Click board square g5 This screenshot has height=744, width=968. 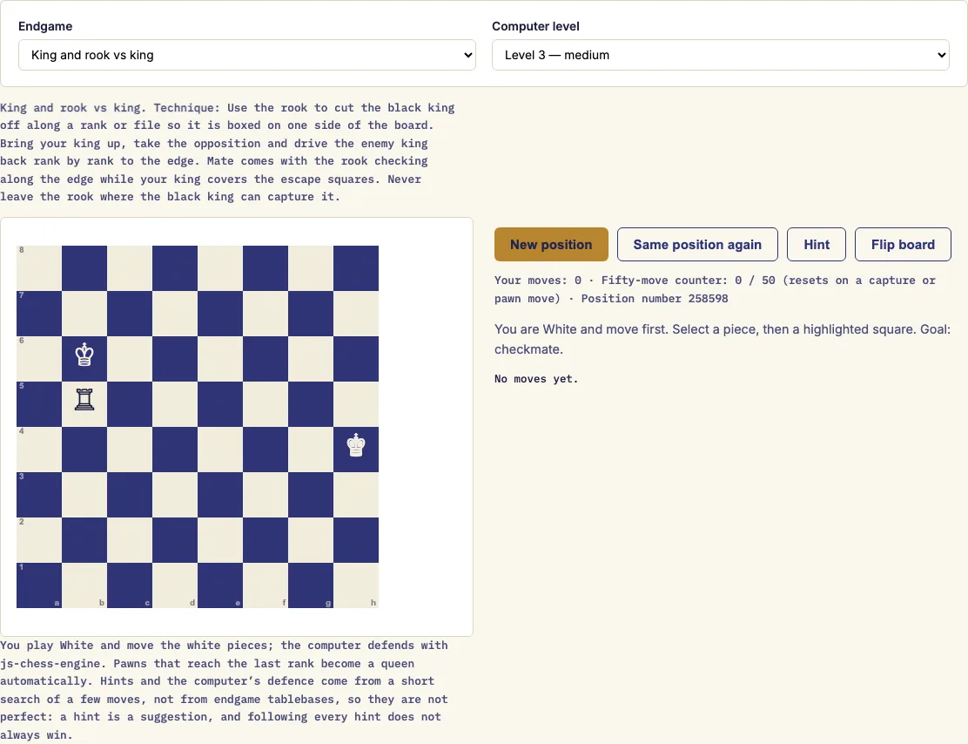tap(311, 404)
